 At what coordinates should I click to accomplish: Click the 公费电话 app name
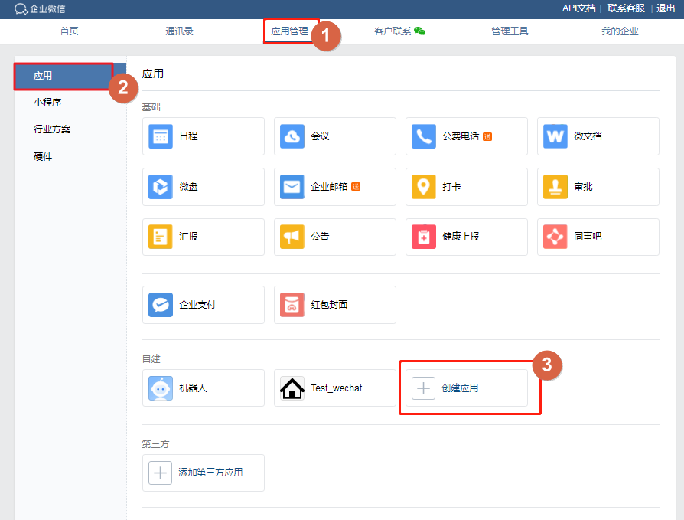click(x=461, y=136)
